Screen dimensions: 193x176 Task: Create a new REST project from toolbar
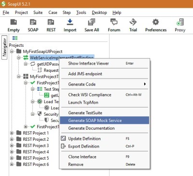[51, 22]
